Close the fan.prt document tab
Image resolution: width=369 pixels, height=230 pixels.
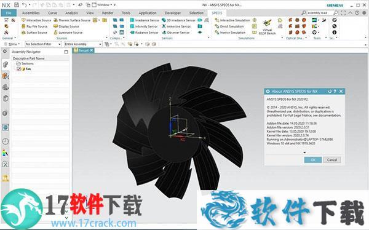click(x=92, y=50)
